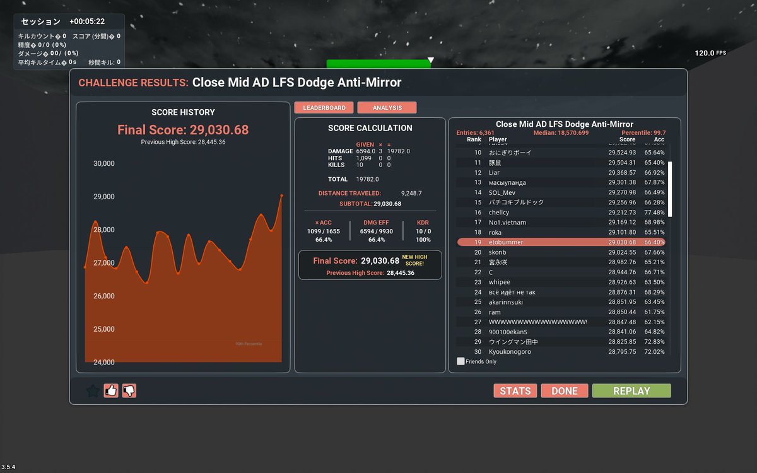Click the last data point on score graph

click(x=281, y=196)
